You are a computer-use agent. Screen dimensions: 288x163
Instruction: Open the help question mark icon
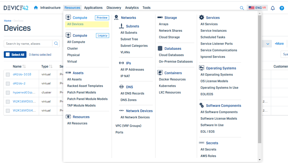point(282,8)
